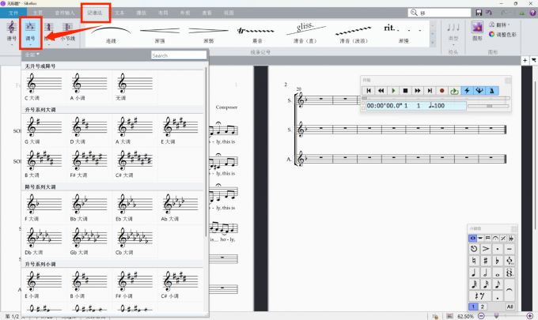Click the rewind button in transport
The height and width of the screenshot is (320, 538).
coord(381,90)
